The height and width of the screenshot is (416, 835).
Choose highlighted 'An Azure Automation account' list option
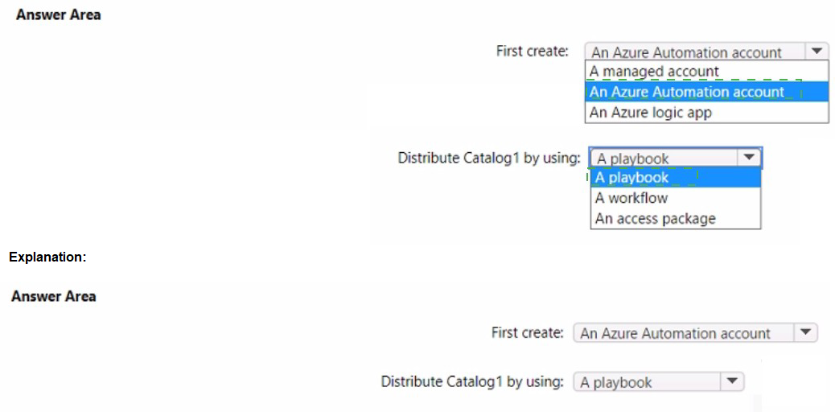(x=706, y=92)
